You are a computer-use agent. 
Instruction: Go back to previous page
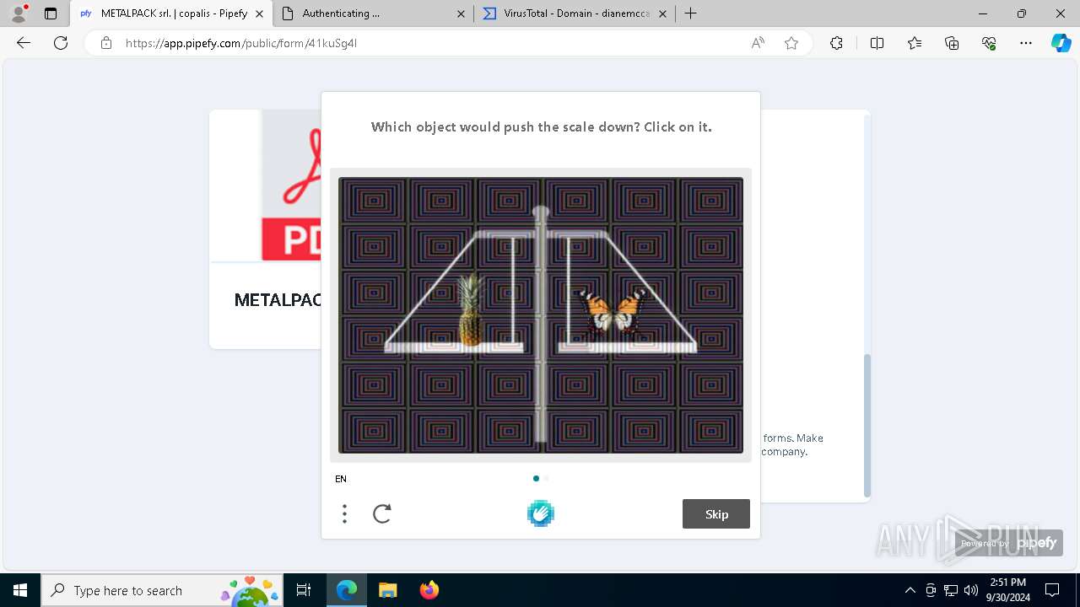24,43
